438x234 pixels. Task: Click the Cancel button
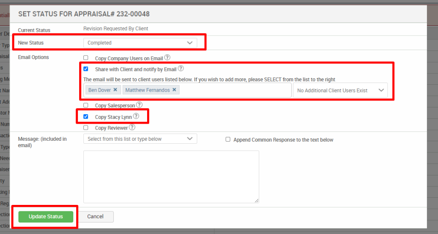[95, 216]
